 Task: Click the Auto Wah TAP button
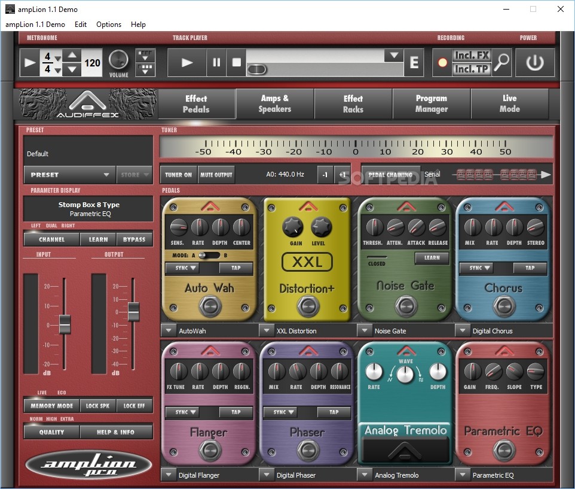[x=235, y=268]
